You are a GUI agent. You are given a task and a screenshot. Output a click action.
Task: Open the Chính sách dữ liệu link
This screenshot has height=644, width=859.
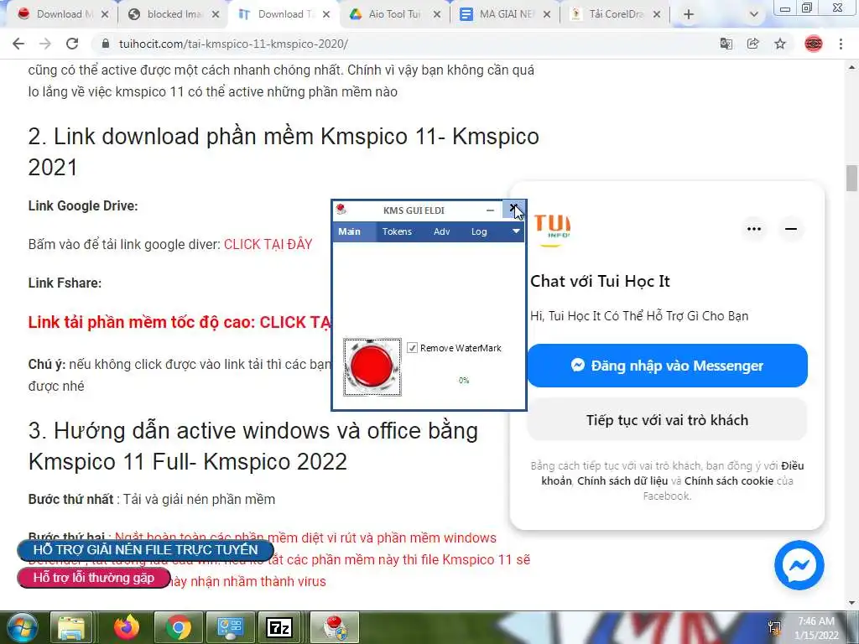(x=622, y=480)
